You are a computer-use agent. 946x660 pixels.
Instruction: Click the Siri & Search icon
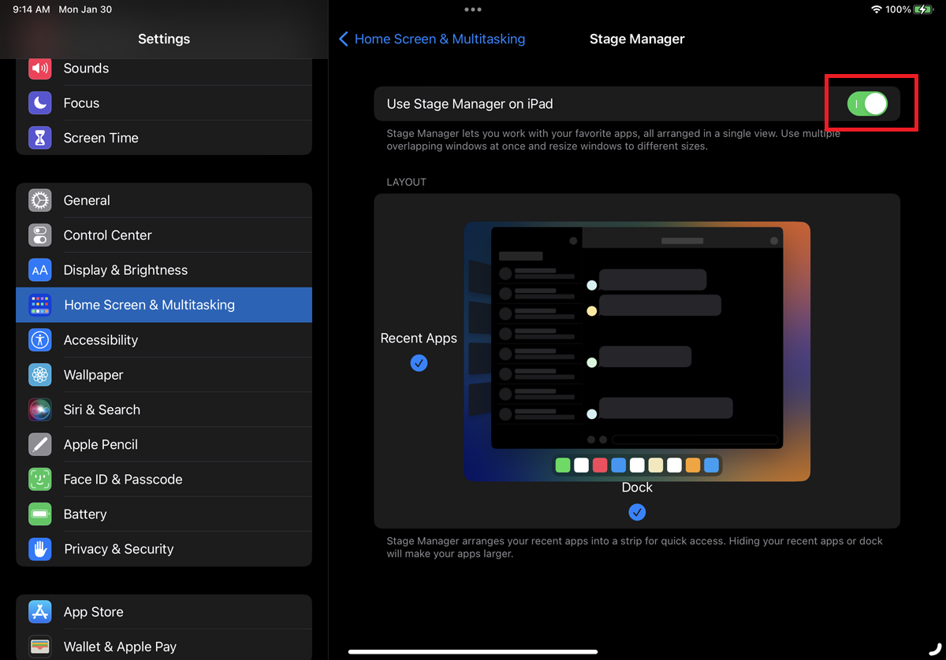pyautogui.click(x=39, y=410)
